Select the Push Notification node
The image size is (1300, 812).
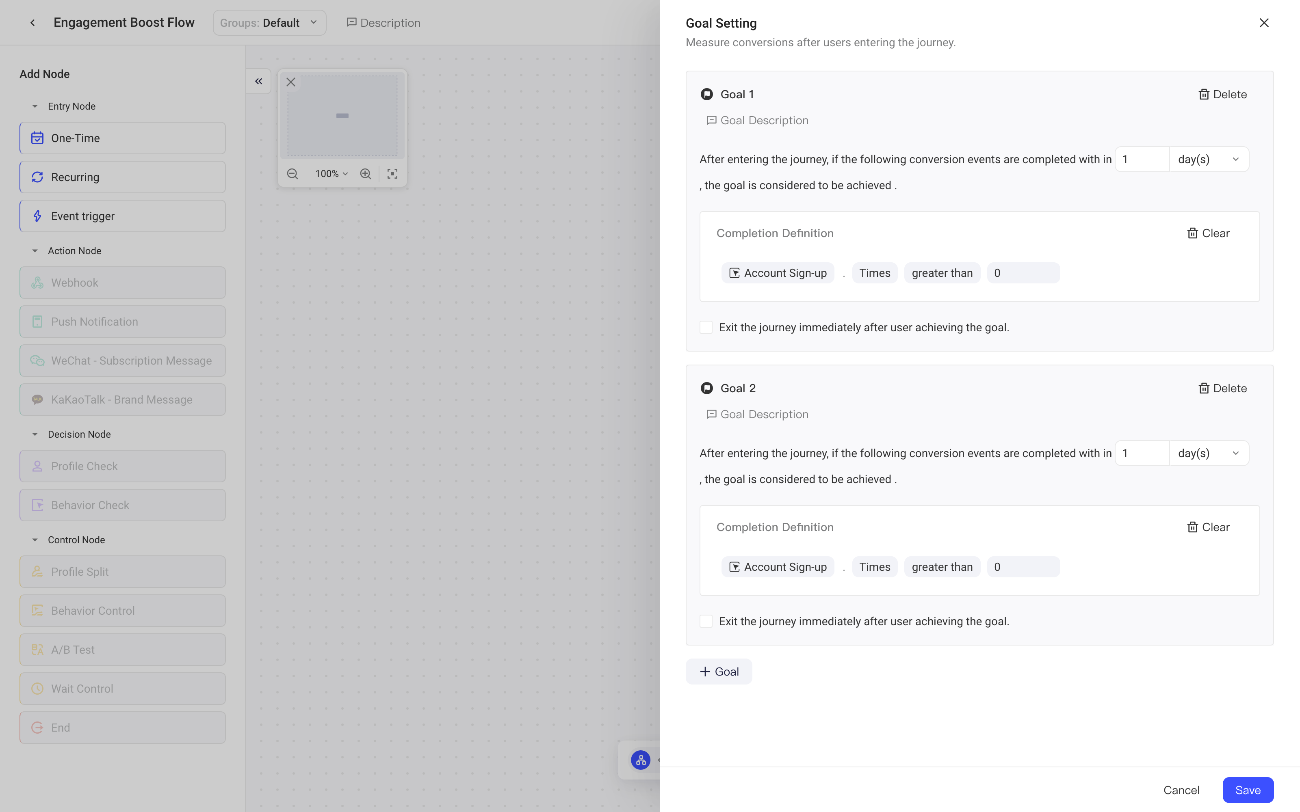coord(122,322)
